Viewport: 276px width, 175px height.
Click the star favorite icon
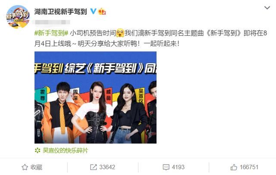click(x=25, y=167)
